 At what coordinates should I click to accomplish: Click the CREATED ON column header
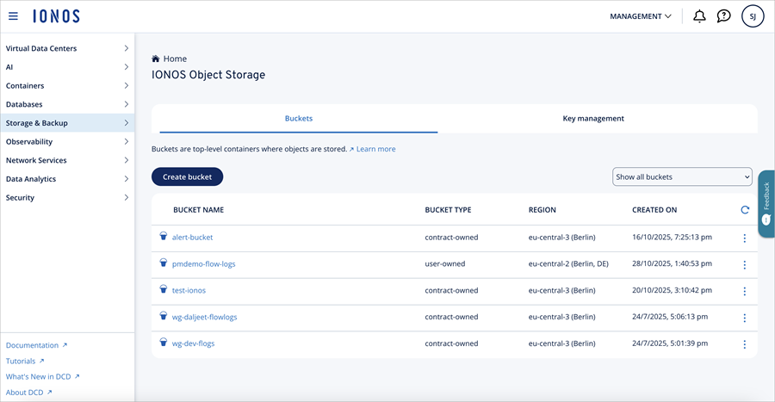[x=654, y=210]
